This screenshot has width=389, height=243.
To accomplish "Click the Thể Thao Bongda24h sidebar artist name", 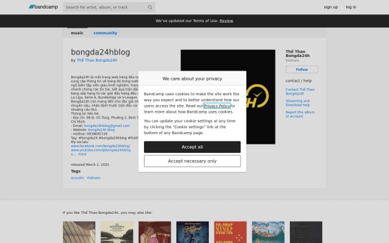I will (x=298, y=54).
